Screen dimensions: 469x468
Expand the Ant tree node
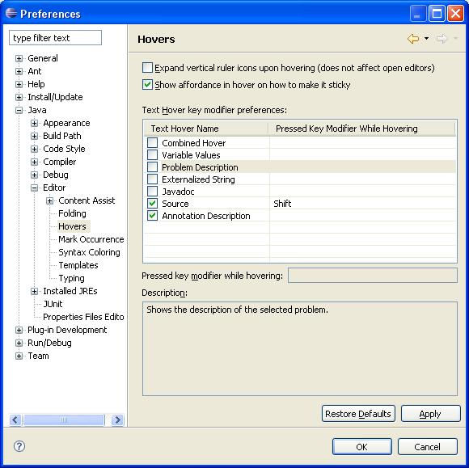[x=19, y=71]
